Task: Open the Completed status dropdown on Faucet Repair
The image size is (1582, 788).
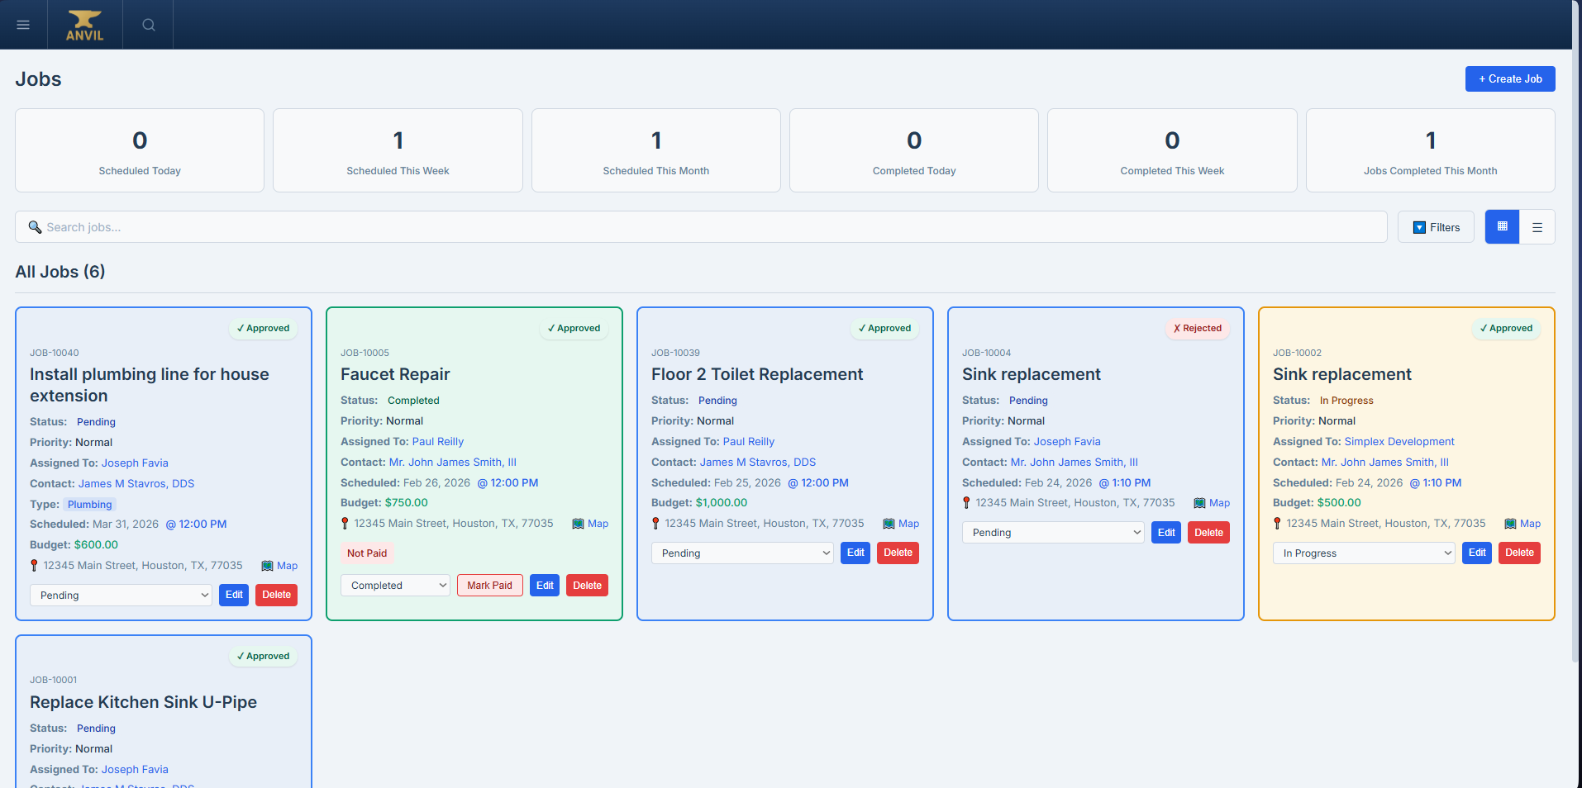Action: (x=394, y=585)
